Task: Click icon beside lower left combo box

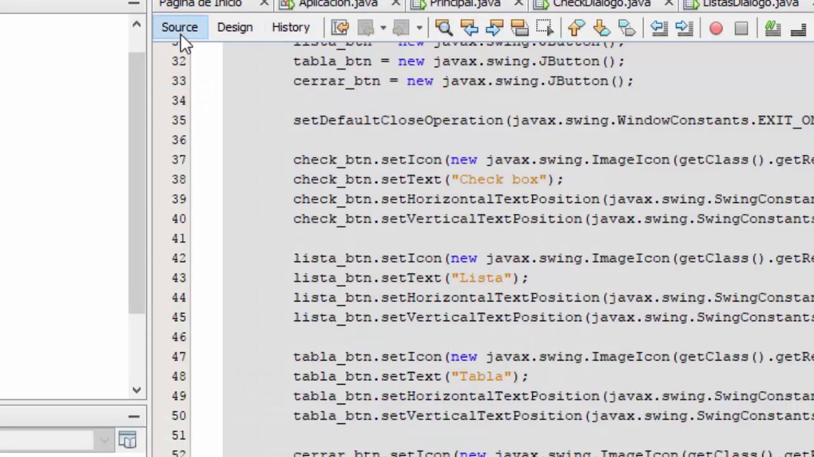Action: pos(127,440)
